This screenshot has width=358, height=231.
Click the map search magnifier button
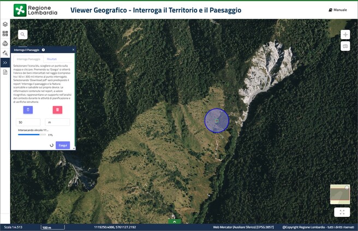point(22,34)
